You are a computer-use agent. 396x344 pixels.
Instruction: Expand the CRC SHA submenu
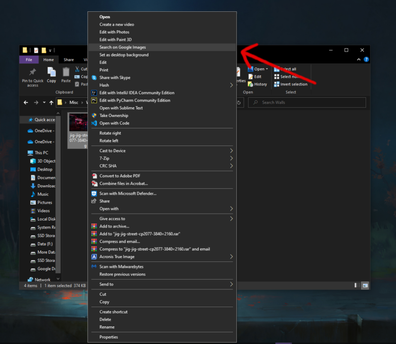point(231,166)
